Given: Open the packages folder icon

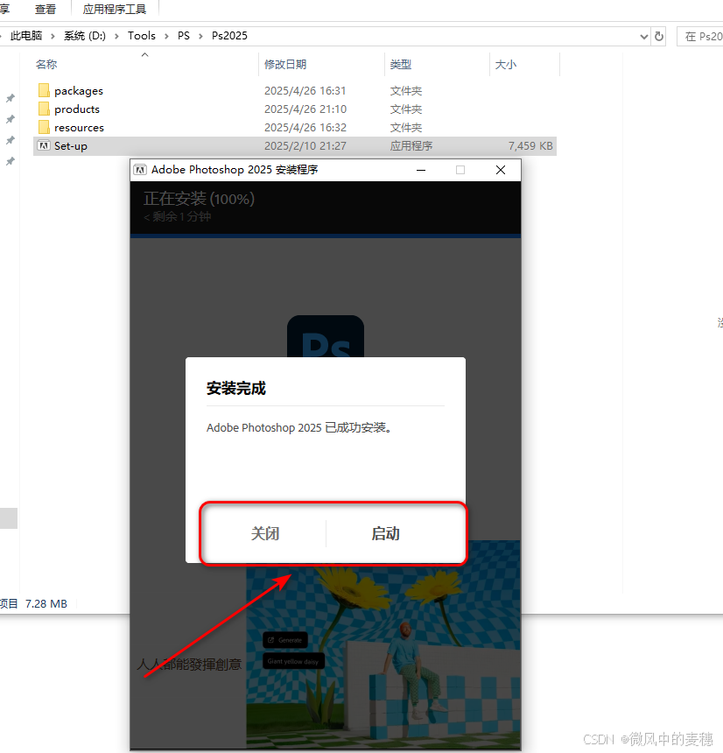Looking at the screenshot, I should point(44,90).
